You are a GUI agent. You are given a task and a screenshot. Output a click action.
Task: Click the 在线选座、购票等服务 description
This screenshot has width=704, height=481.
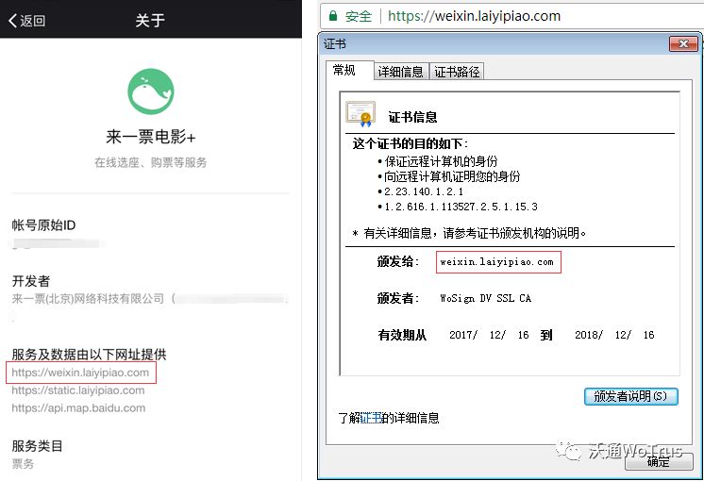point(151,162)
